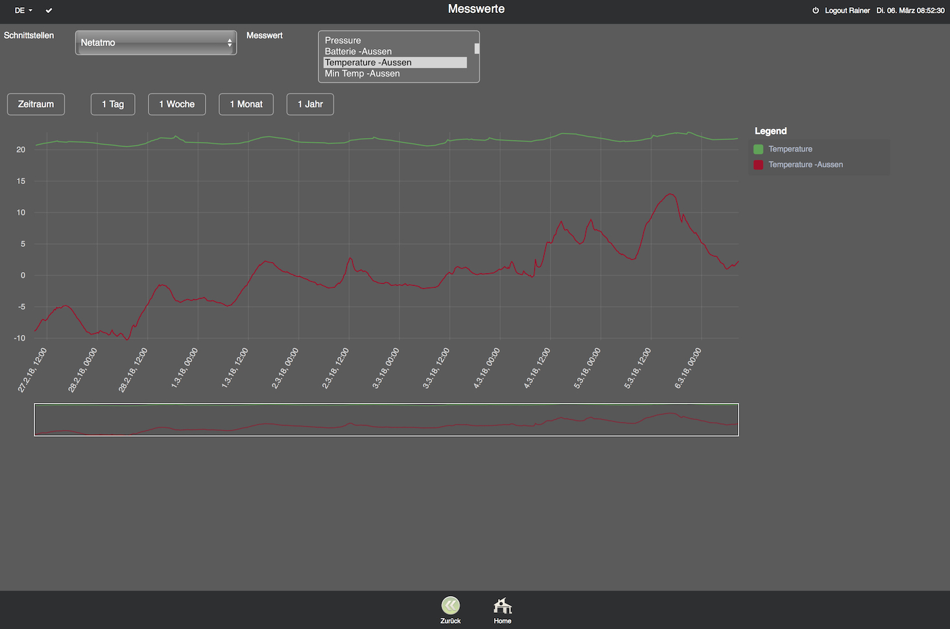Click the checkmark icon in top bar

point(49,10)
